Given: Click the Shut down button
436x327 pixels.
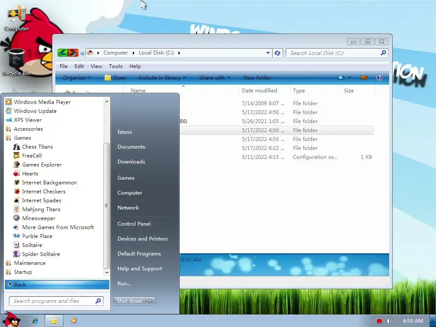Looking at the screenshot, I should coord(129,301).
